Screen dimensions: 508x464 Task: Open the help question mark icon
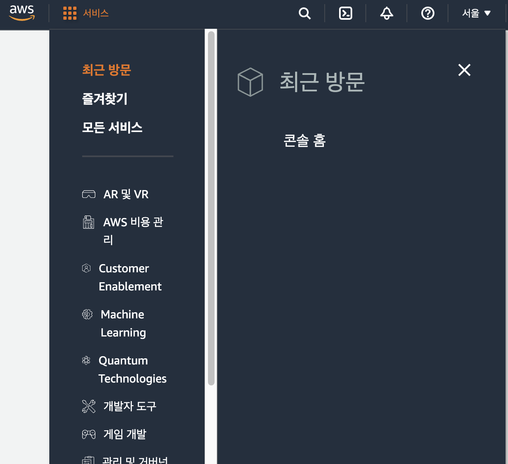428,13
